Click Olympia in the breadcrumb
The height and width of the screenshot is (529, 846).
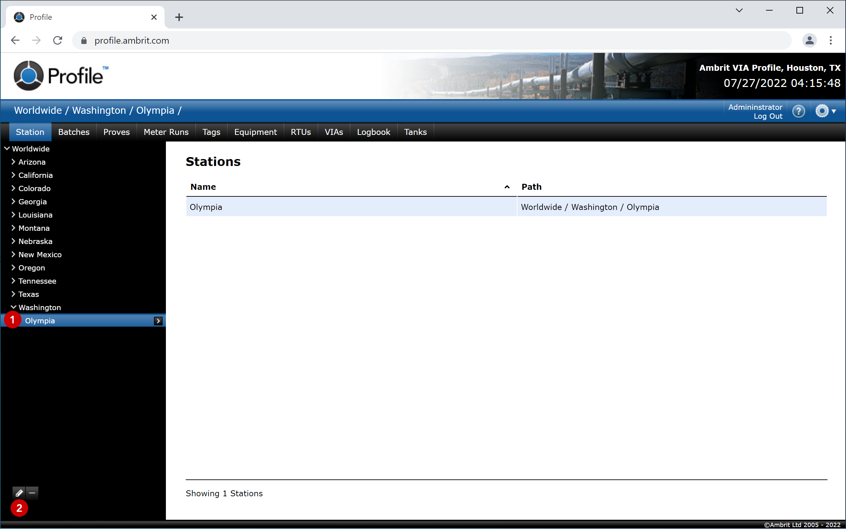[x=155, y=110]
